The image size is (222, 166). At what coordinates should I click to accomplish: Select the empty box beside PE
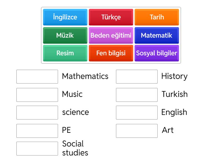(37, 131)
